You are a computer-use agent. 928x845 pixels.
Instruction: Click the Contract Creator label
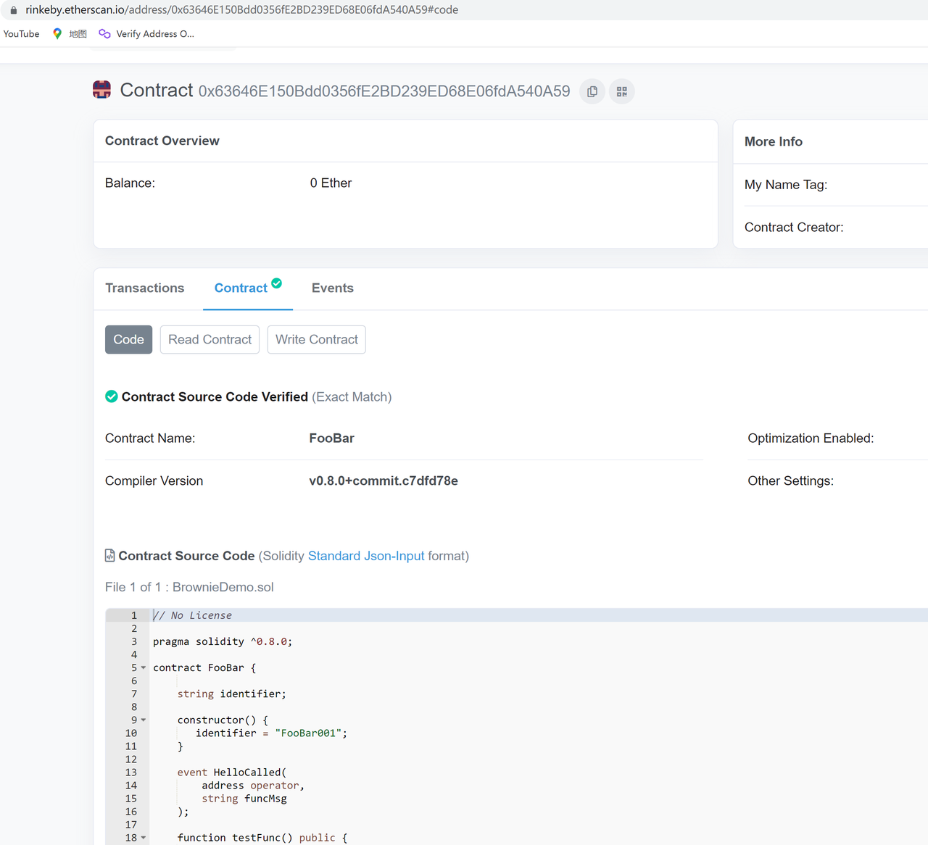click(794, 228)
